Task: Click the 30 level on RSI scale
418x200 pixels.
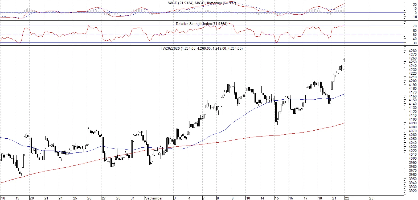Action: 415,43
